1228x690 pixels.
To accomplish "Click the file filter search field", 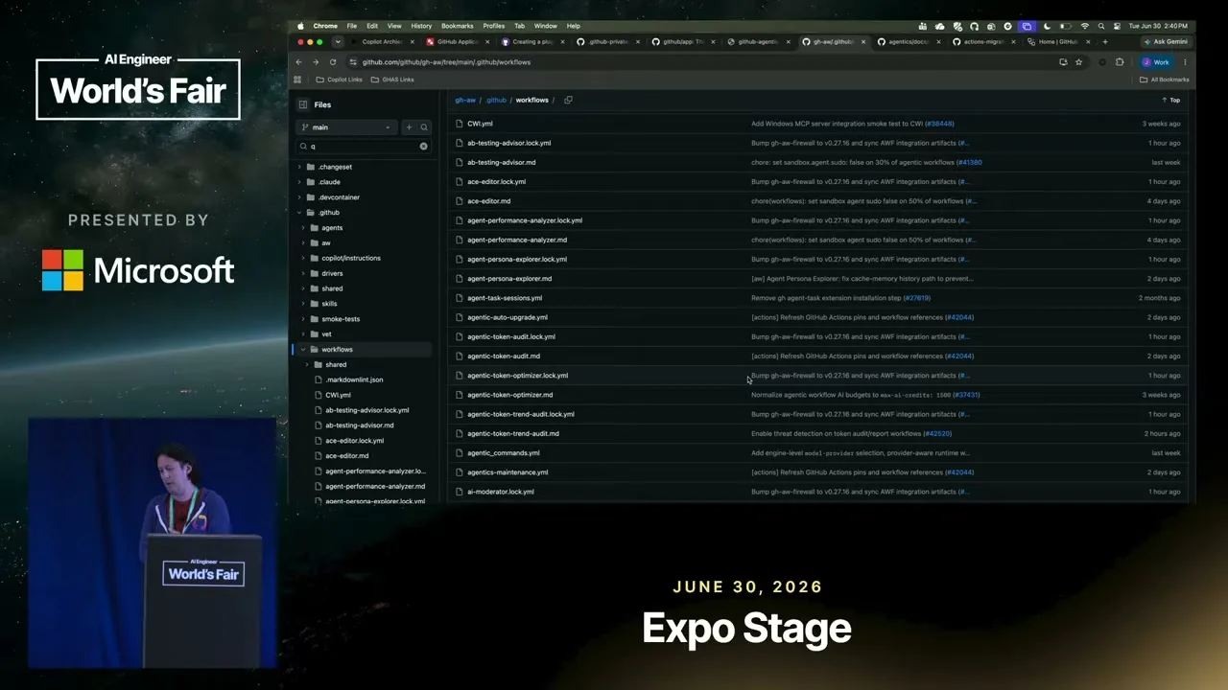I will [x=363, y=147].
